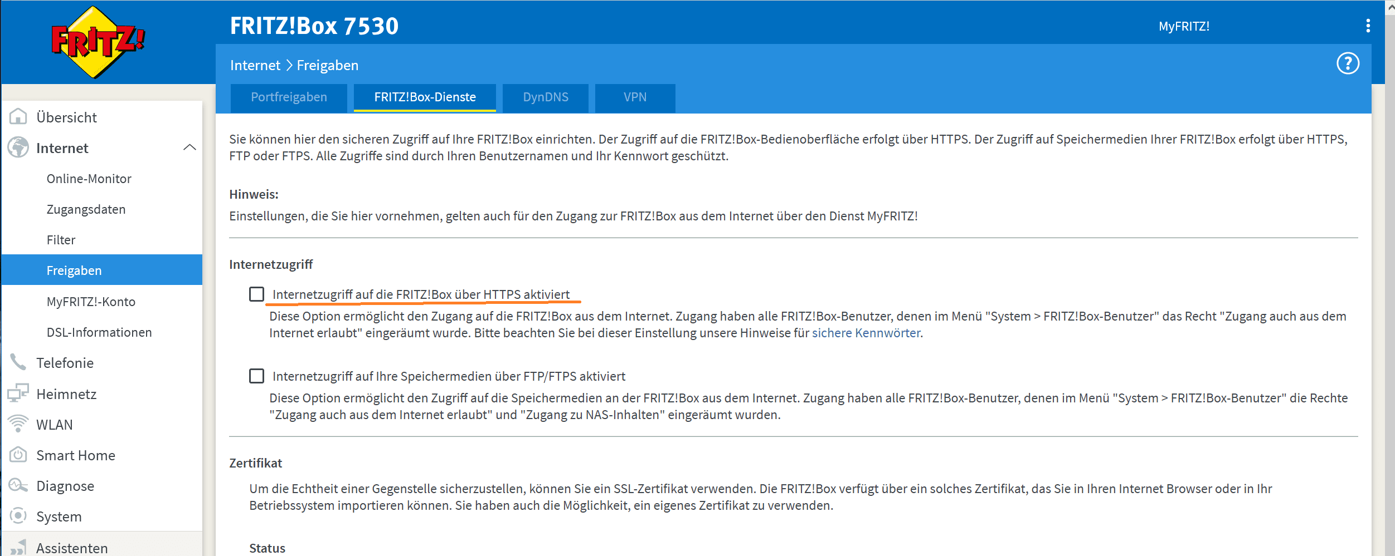Screen dimensions: 1395x556
Task: Click the Internet globe icon
Action: 18,147
